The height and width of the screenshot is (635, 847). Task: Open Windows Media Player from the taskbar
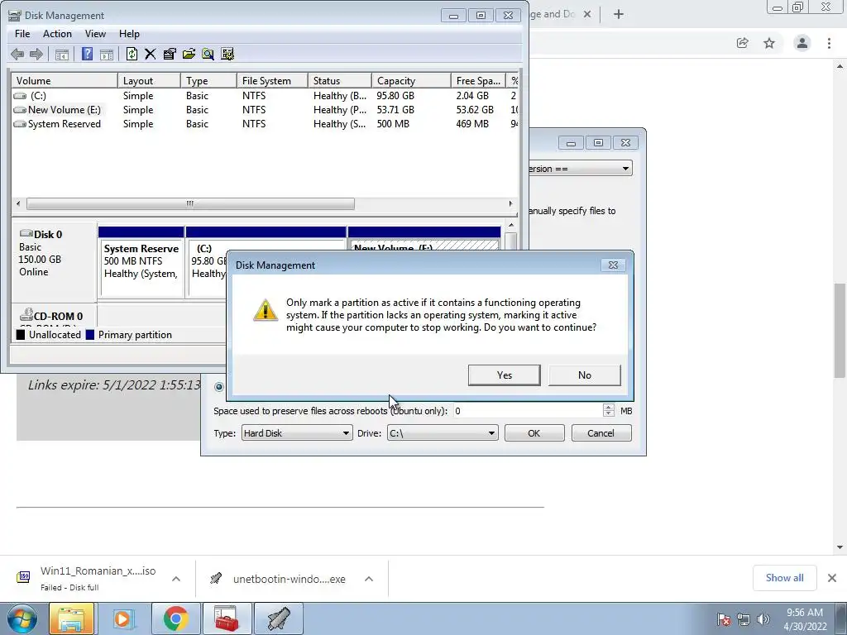123,618
